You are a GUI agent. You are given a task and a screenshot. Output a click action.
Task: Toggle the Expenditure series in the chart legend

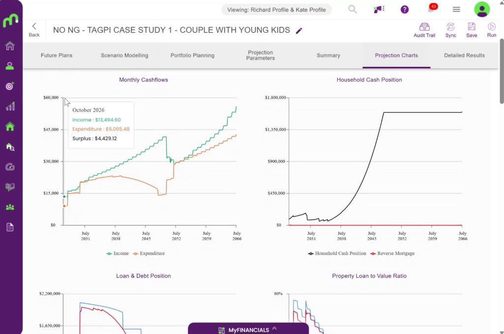[x=149, y=253]
